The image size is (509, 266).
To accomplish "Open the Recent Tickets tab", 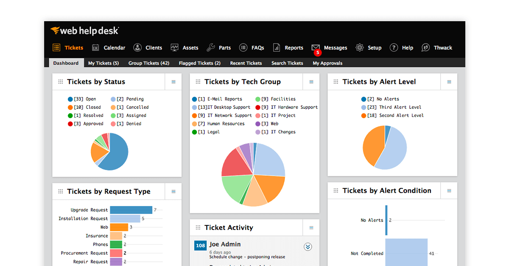I will coord(246,63).
